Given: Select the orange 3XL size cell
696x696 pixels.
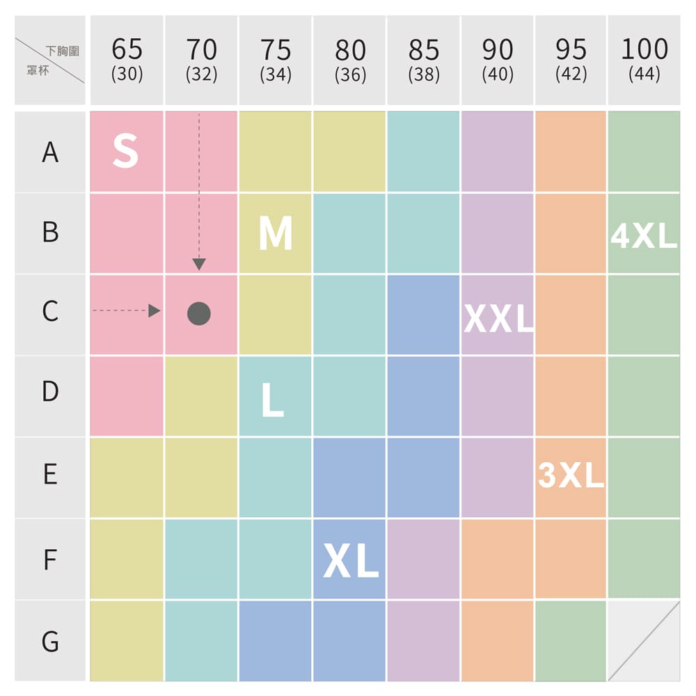Looking at the screenshot, I should (x=571, y=477).
